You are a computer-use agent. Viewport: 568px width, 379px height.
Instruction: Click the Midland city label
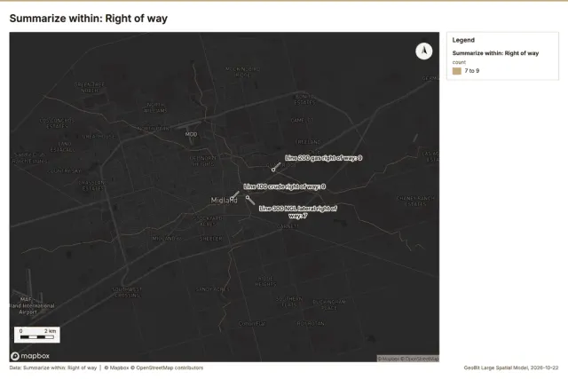[x=224, y=200]
